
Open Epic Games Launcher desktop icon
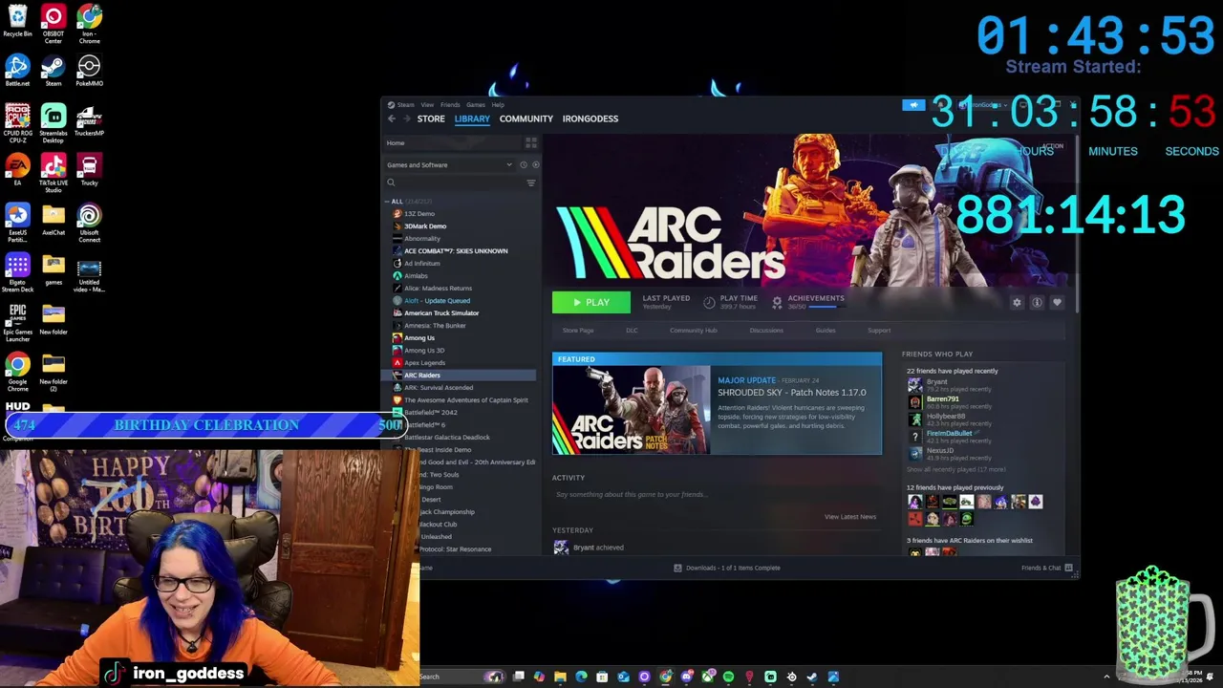17,323
